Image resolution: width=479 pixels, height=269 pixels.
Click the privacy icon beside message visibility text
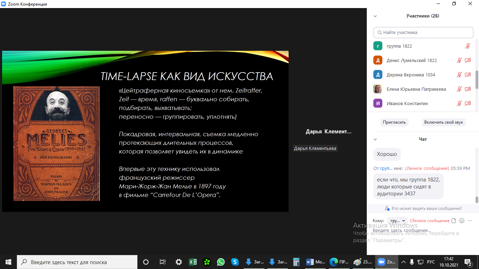pos(387,208)
